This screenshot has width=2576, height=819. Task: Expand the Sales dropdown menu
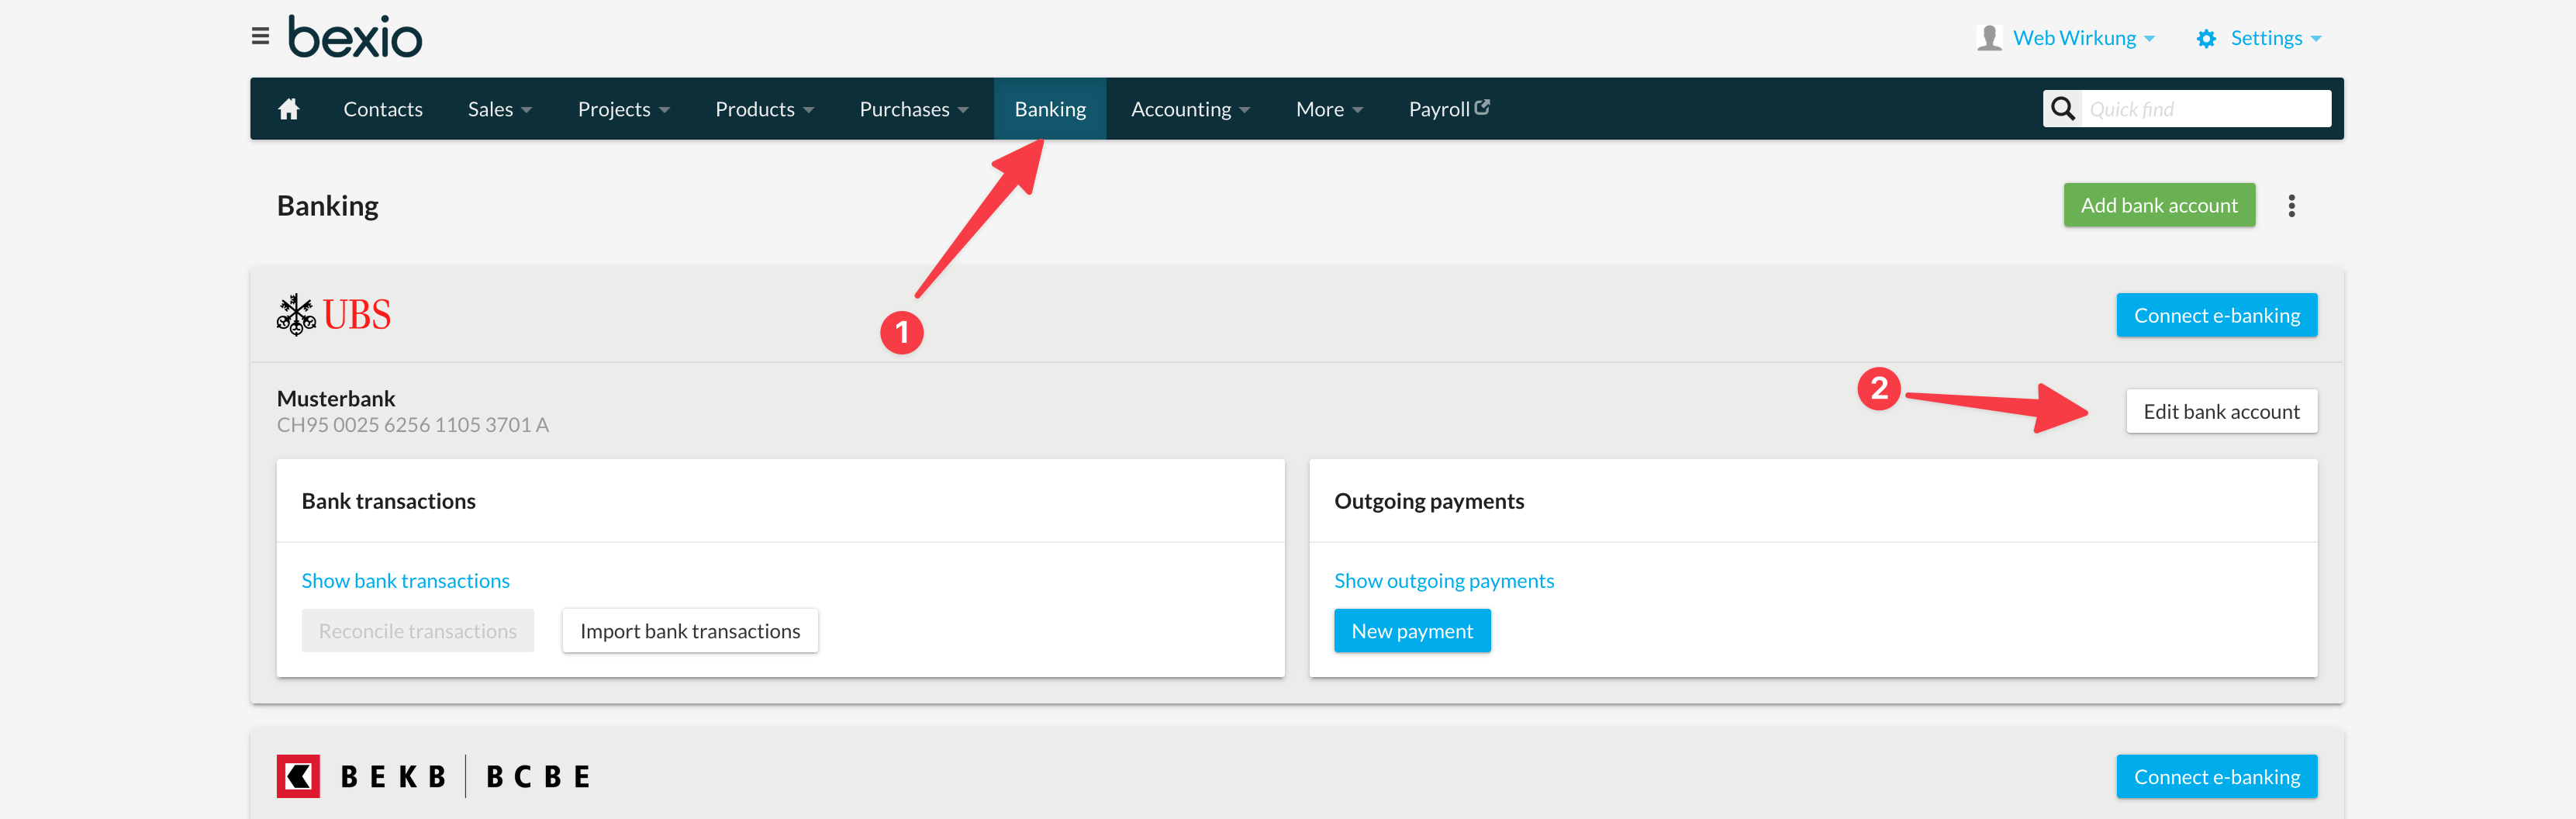point(499,109)
